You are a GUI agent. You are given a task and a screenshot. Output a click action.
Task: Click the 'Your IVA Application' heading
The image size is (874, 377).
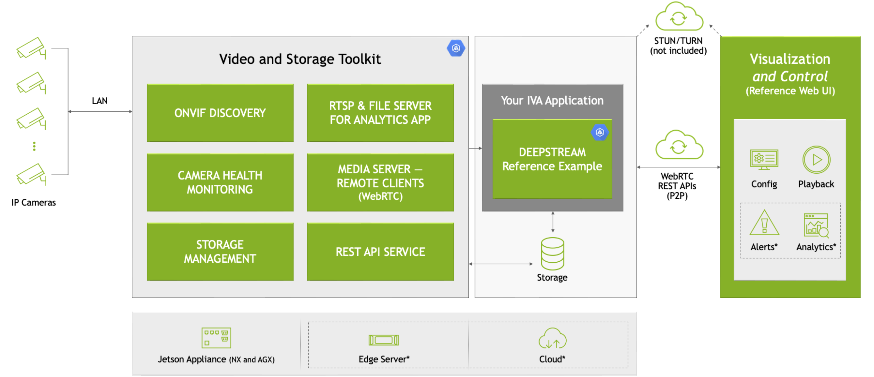point(552,100)
